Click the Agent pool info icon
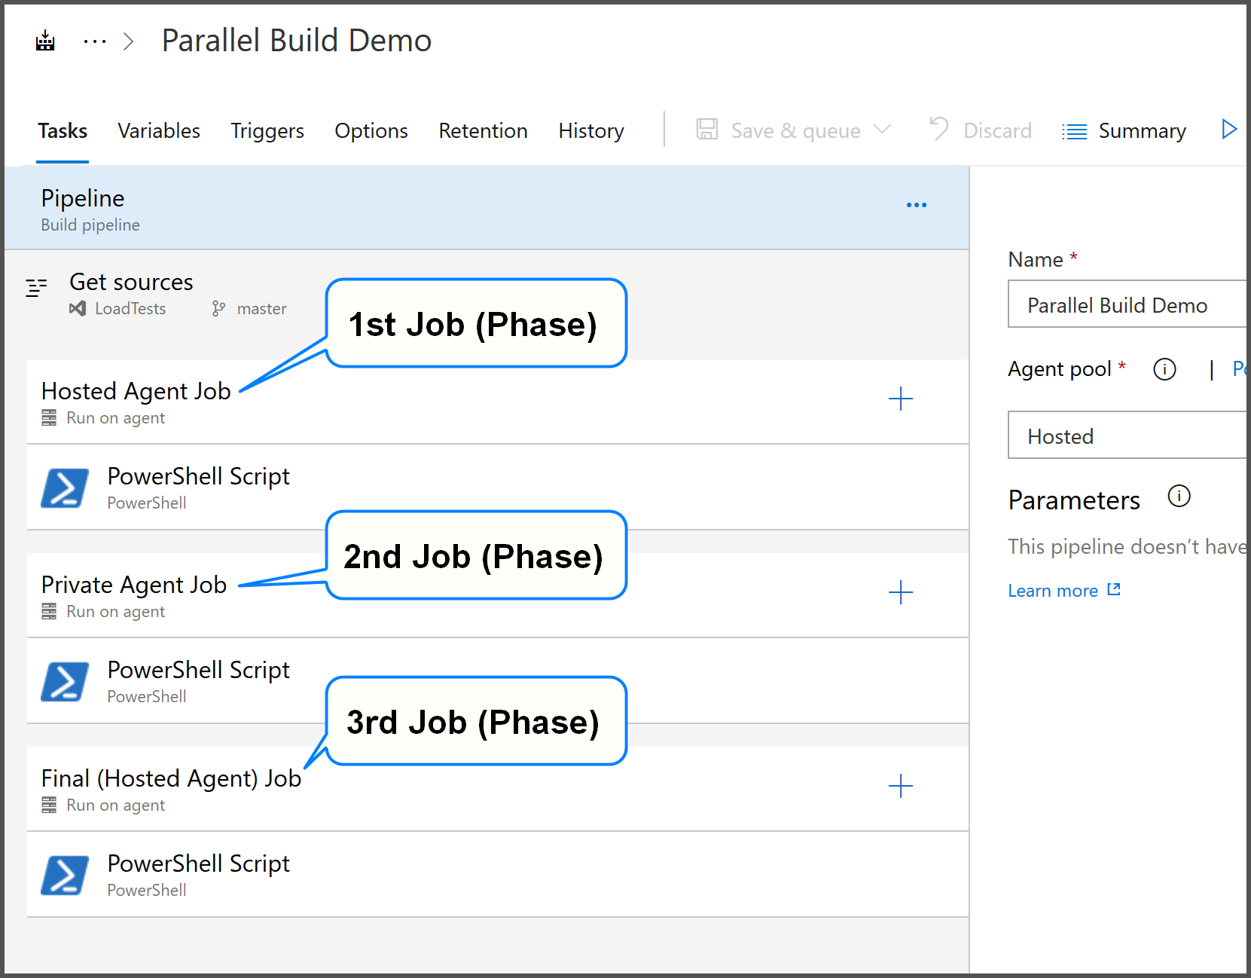Viewport: 1251px width, 978px height. click(x=1164, y=369)
